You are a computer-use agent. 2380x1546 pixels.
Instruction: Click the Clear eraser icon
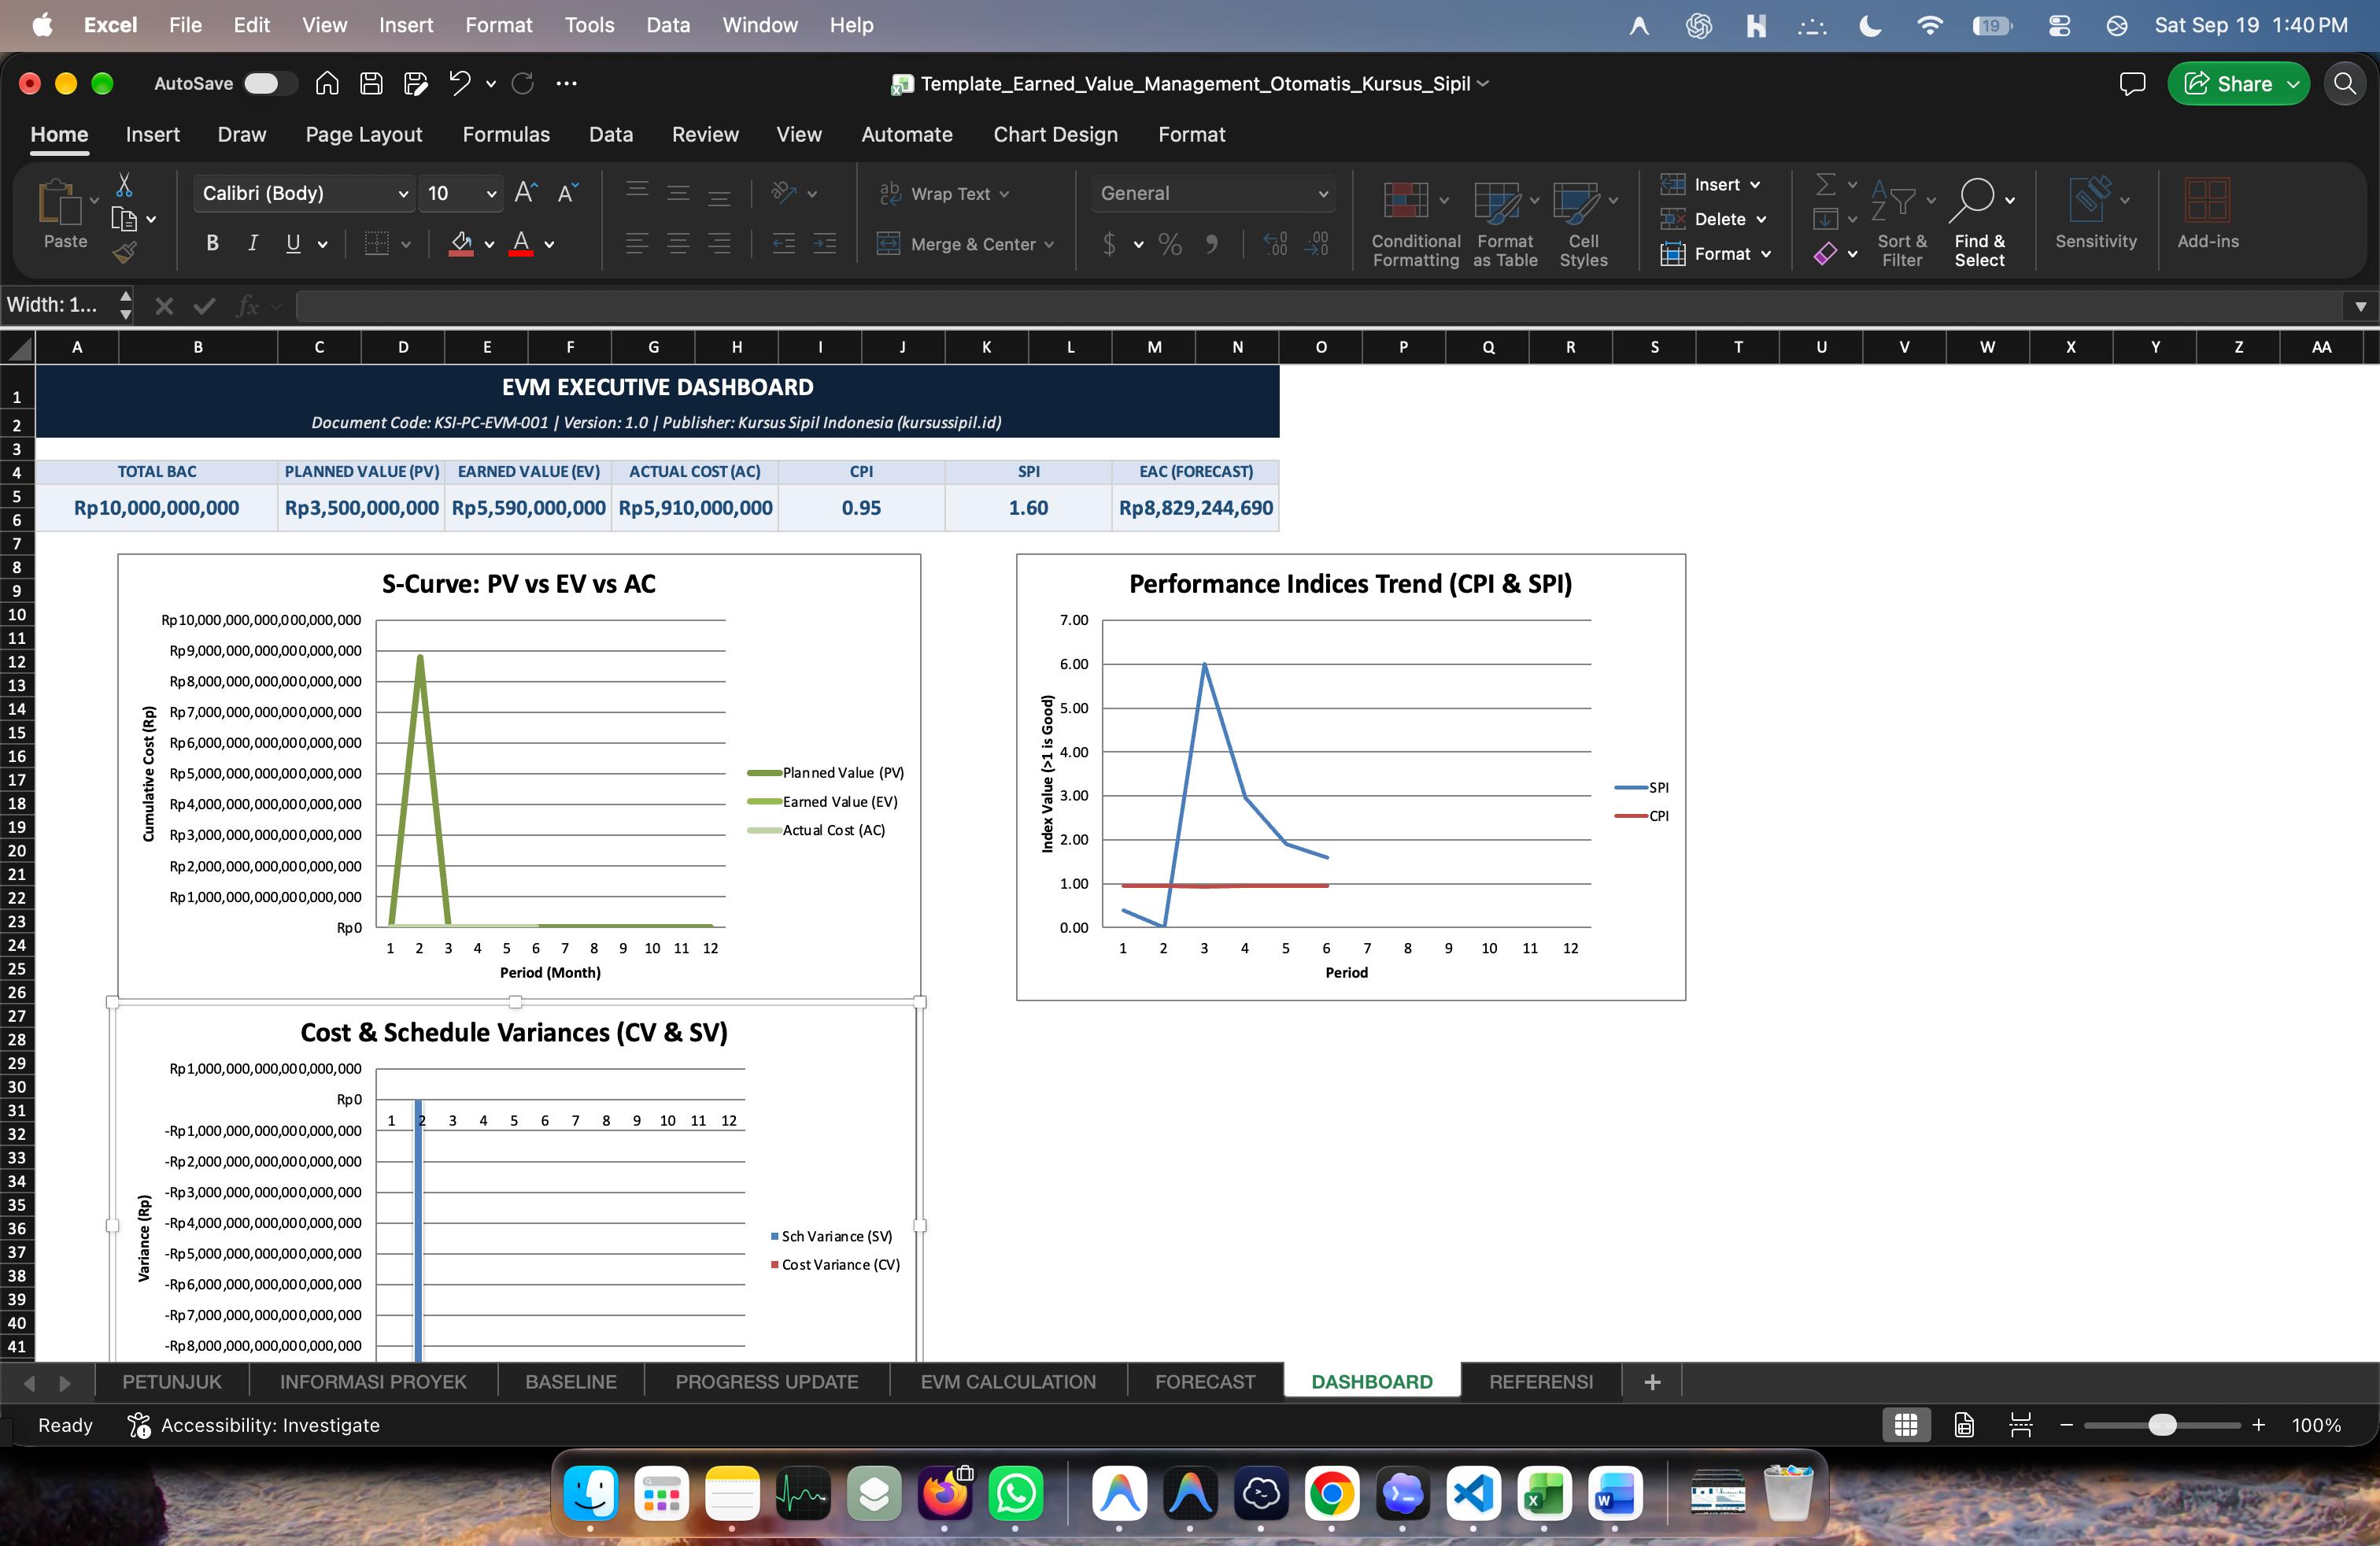[1825, 254]
